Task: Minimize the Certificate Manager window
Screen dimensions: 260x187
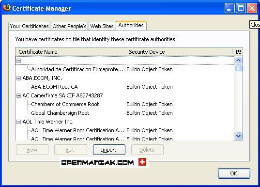Action: pos(229,8)
